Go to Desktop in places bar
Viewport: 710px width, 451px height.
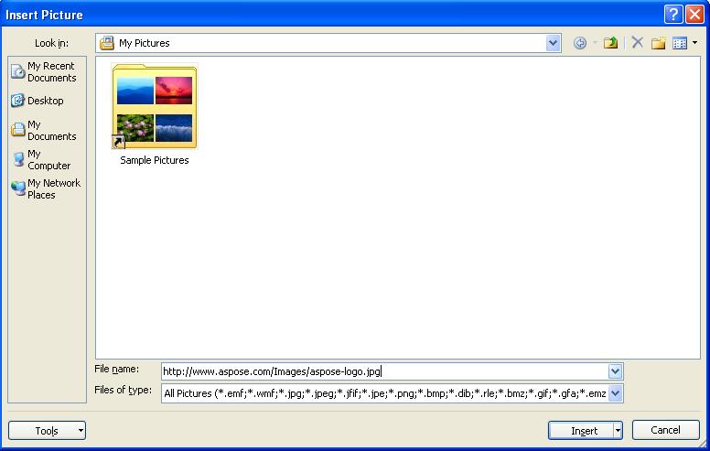coord(45,101)
